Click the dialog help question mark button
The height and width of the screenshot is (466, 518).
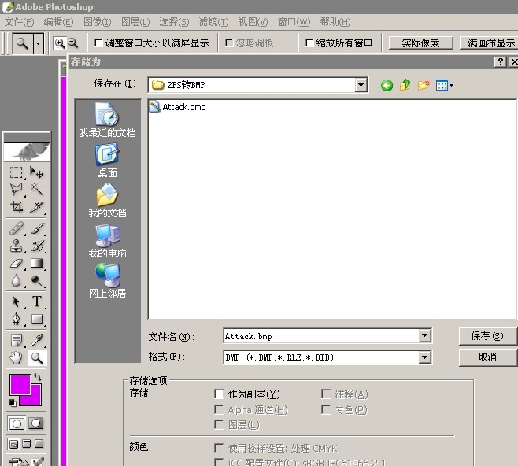coord(500,61)
